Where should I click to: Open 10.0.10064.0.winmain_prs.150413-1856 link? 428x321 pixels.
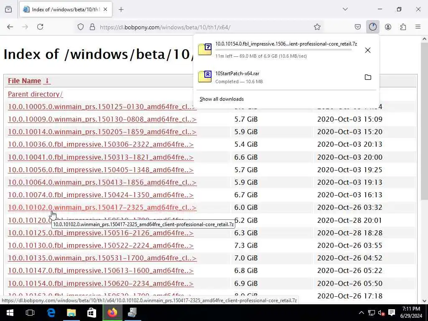pos(102,182)
